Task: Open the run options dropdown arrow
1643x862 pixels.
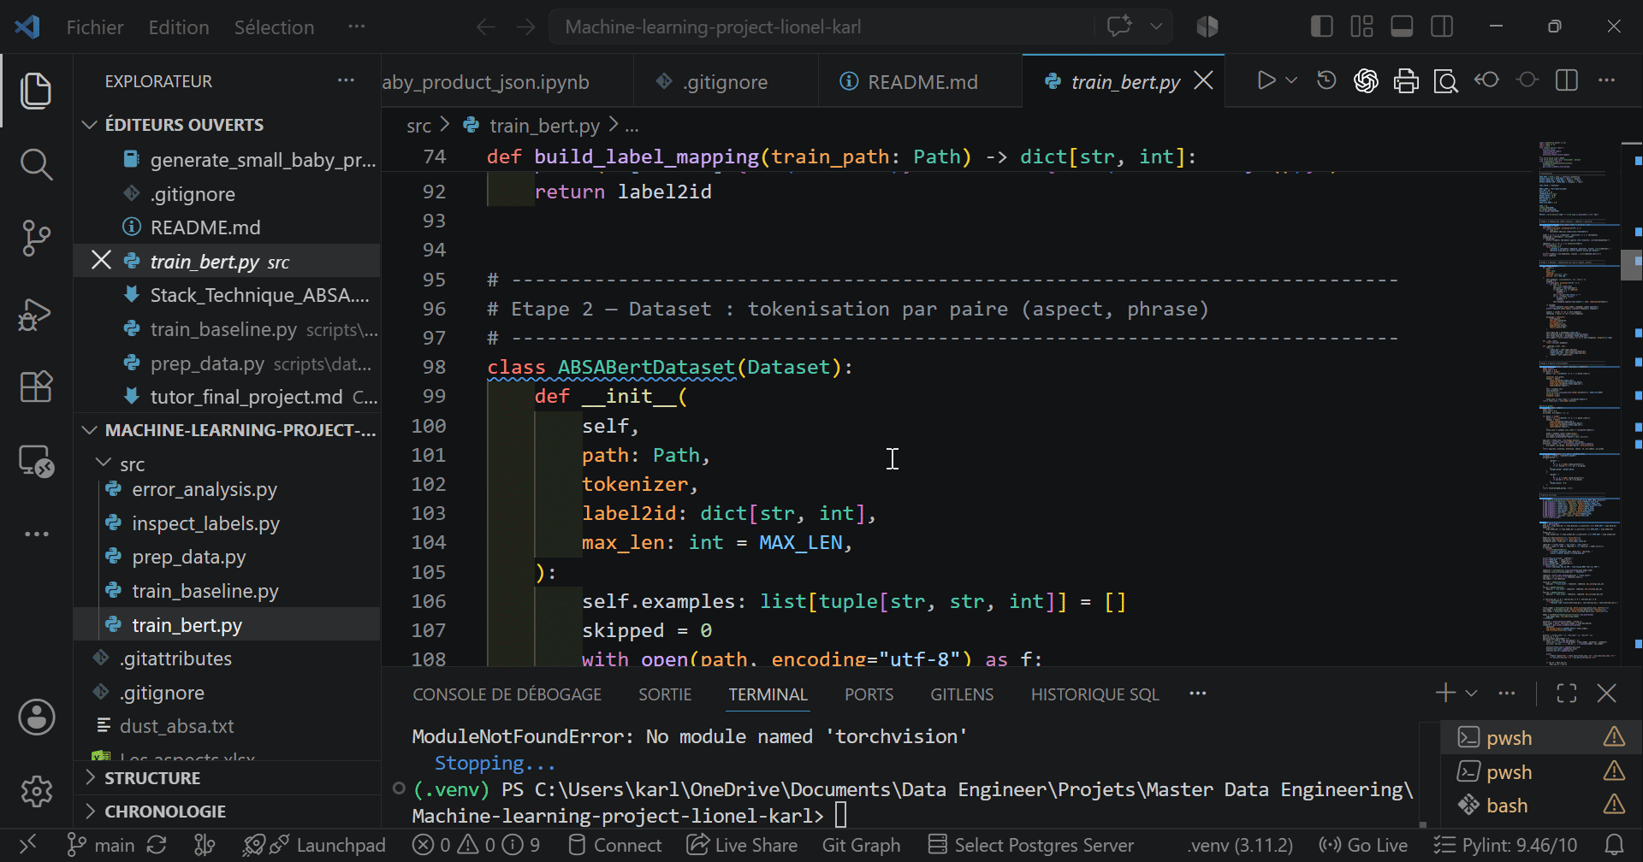Action: 1291,80
